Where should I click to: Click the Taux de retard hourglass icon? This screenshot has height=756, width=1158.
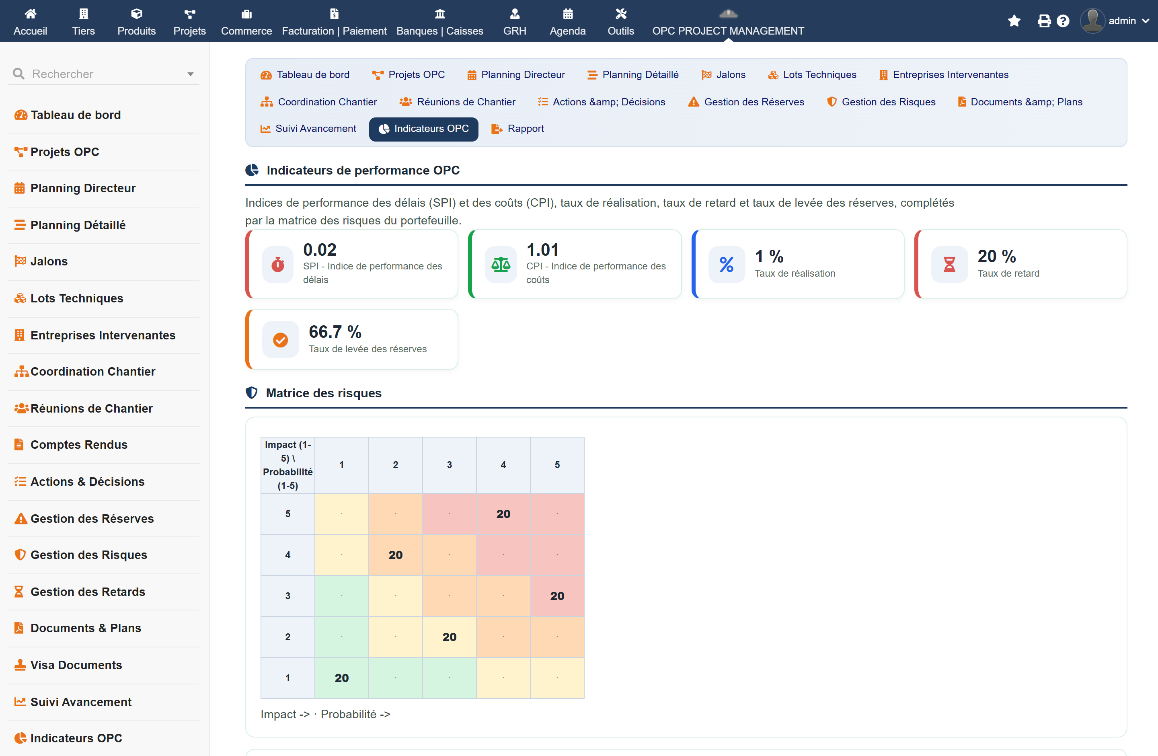[949, 264]
